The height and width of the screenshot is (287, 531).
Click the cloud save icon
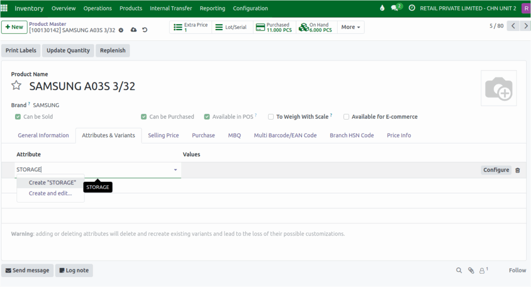pyautogui.click(x=134, y=30)
